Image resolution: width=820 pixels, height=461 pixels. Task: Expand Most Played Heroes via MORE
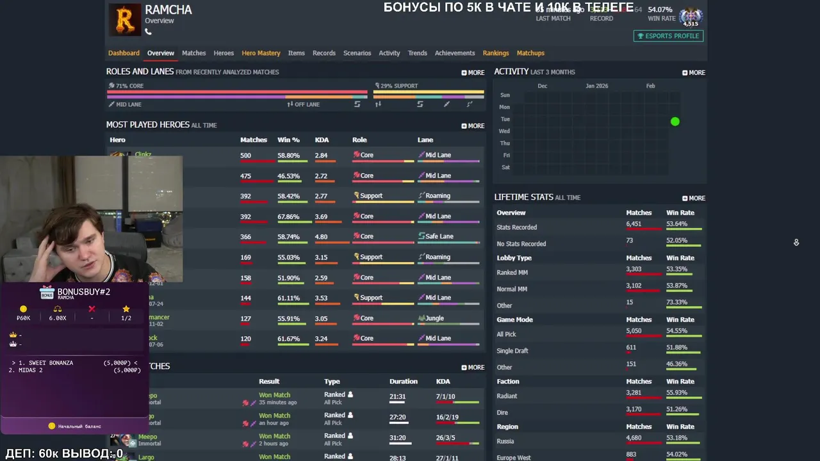coord(473,126)
